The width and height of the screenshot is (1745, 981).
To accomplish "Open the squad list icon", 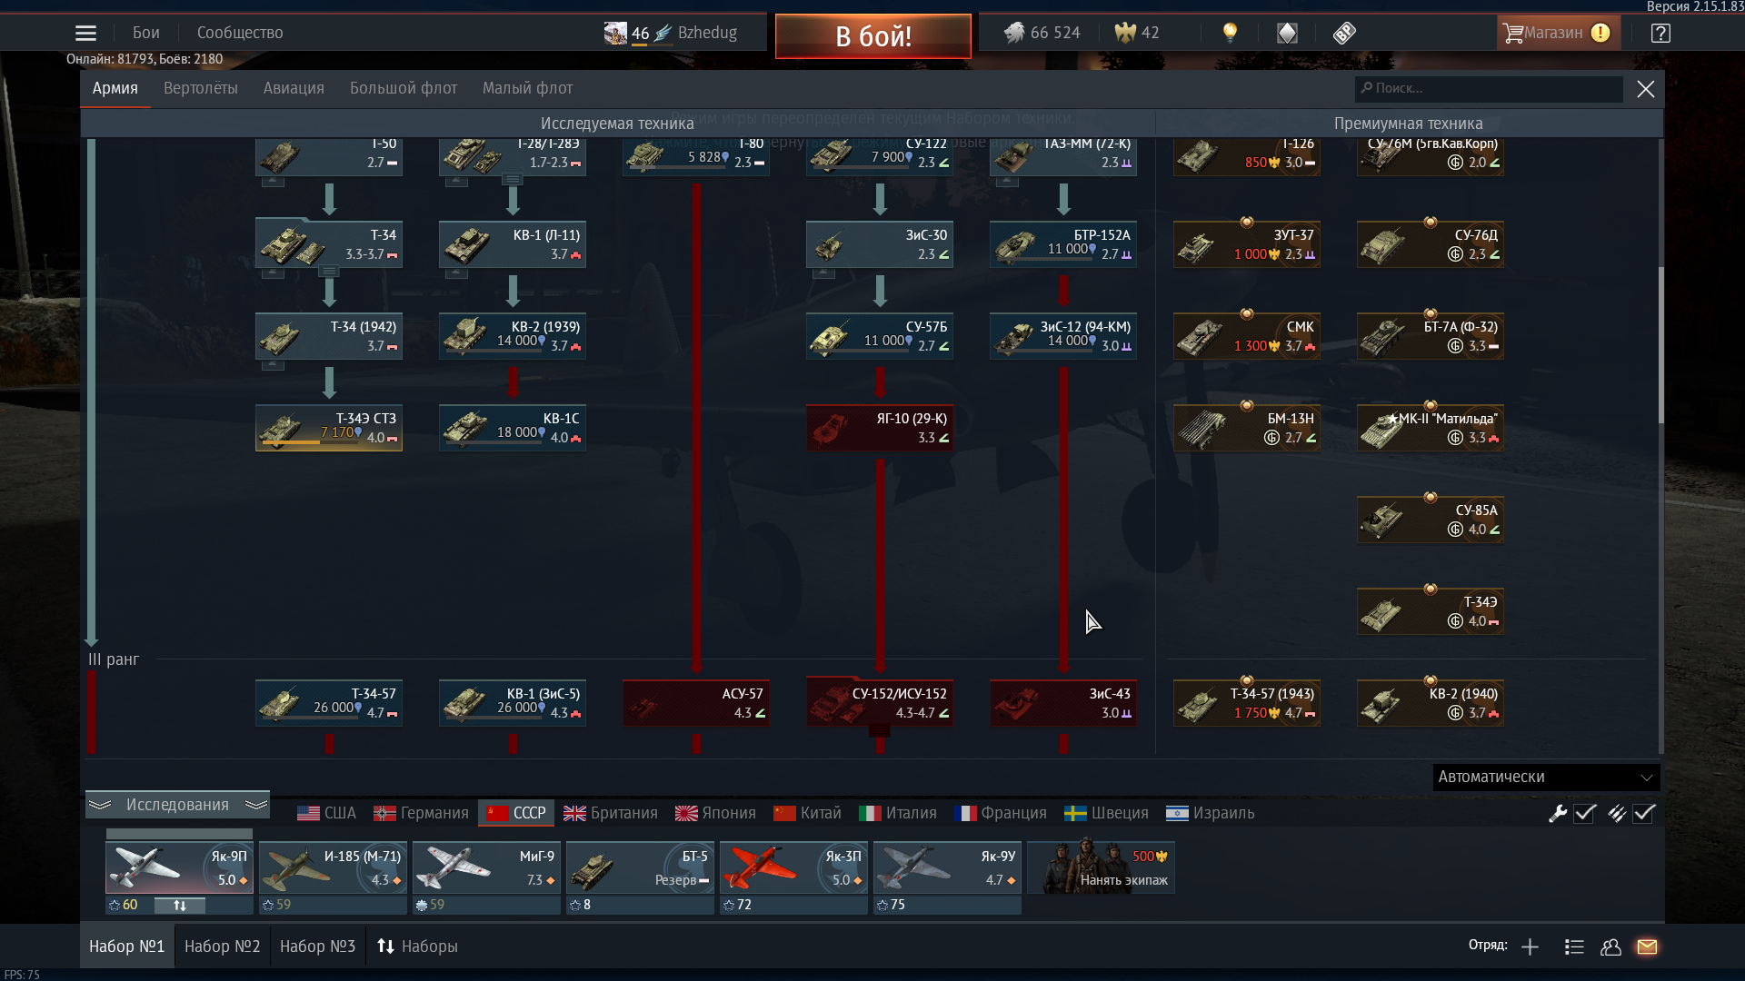I will (x=1574, y=947).
